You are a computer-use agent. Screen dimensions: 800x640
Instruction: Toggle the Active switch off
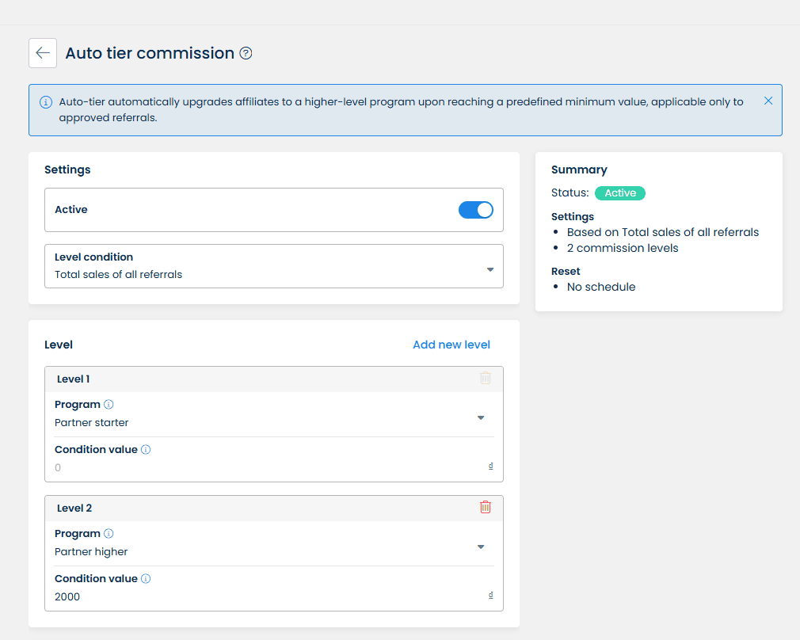tap(475, 210)
